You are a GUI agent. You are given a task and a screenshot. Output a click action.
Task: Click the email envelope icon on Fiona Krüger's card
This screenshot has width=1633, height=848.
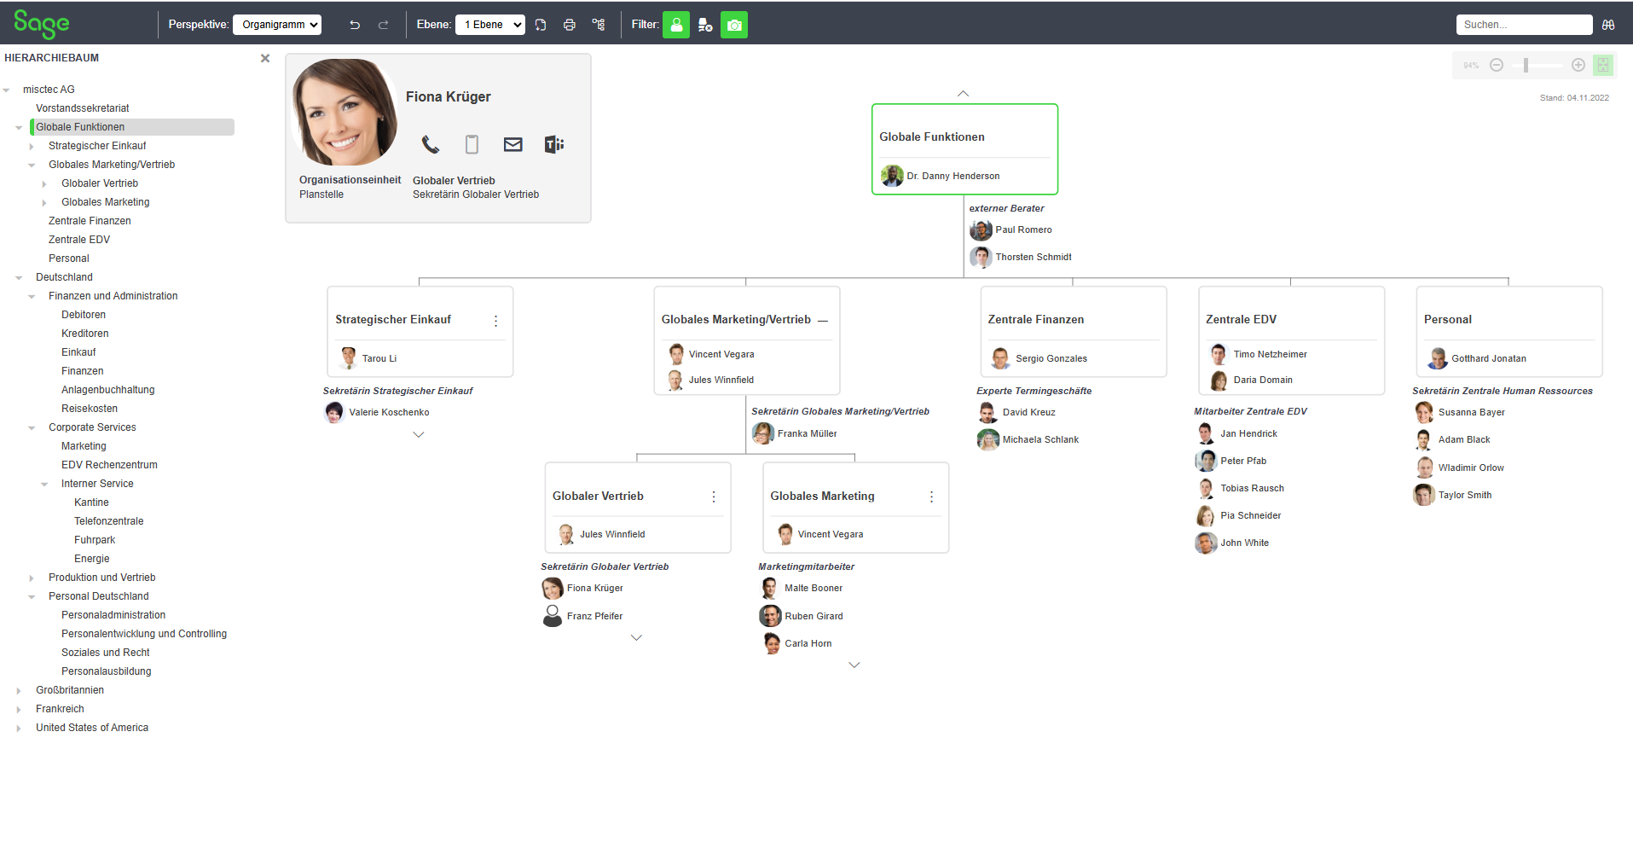coord(513,144)
